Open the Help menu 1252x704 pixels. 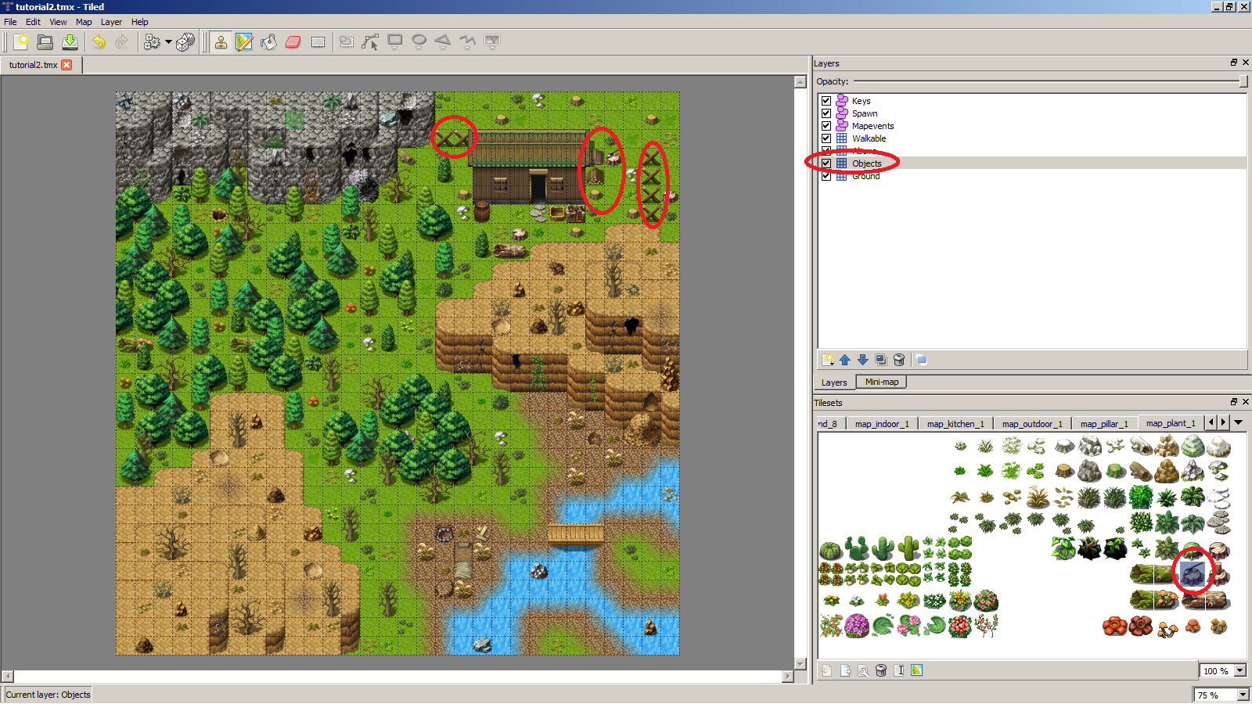coord(139,22)
